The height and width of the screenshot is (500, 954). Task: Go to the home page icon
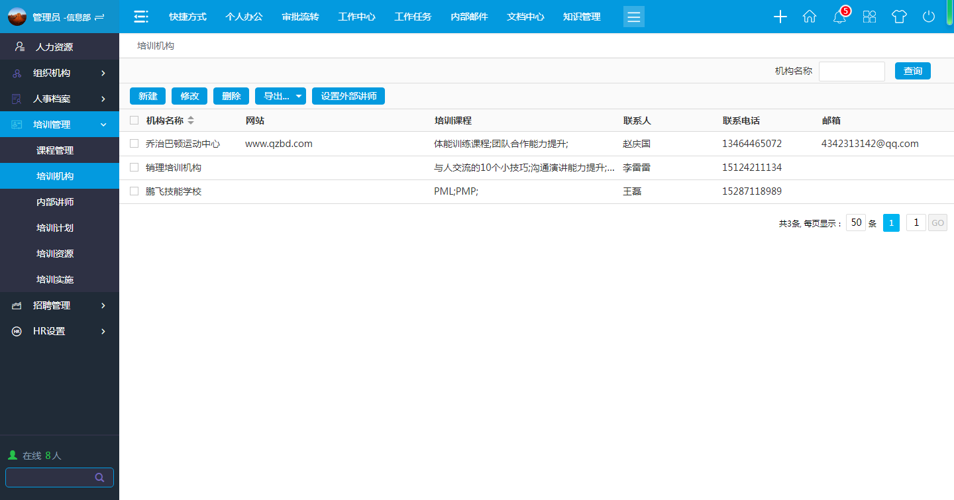click(x=810, y=17)
